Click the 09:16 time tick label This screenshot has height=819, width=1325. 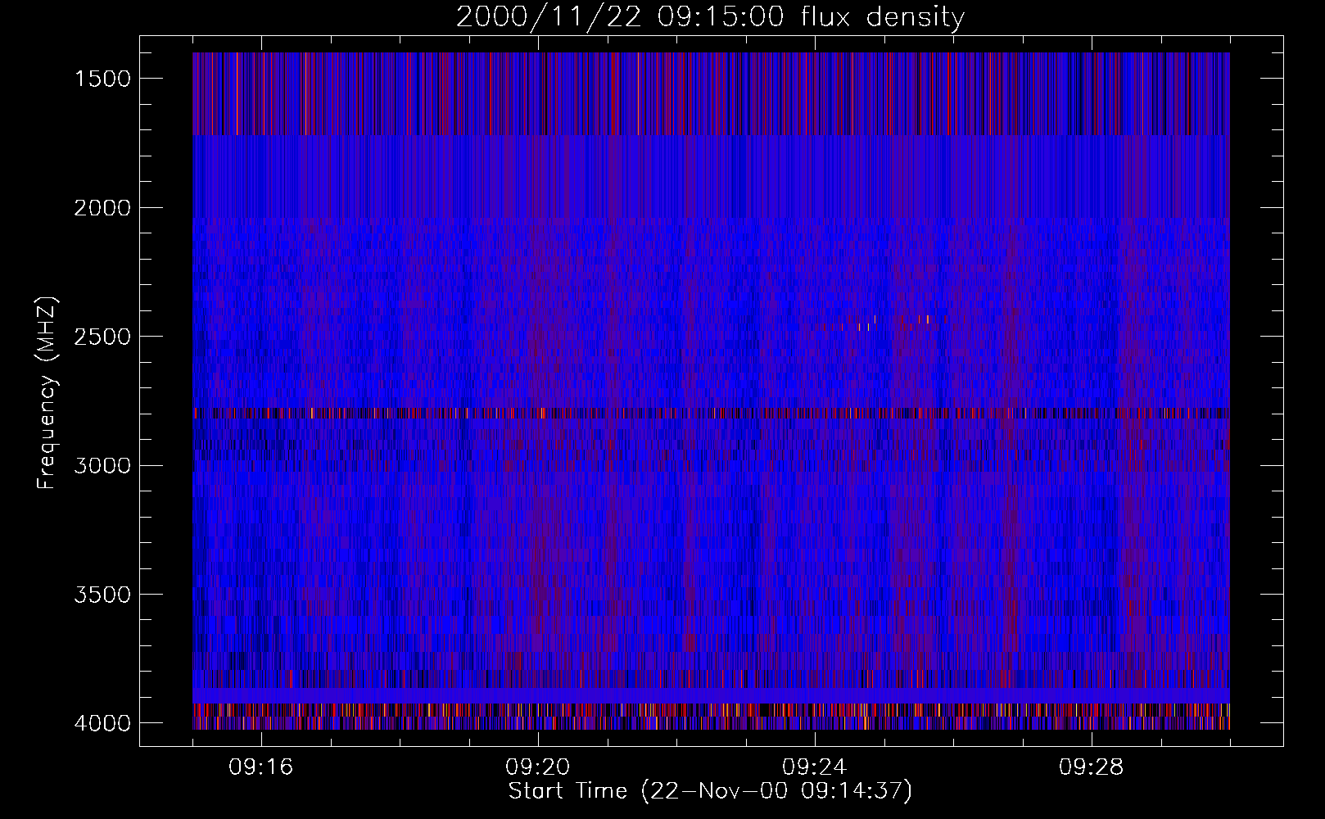(x=261, y=767)
